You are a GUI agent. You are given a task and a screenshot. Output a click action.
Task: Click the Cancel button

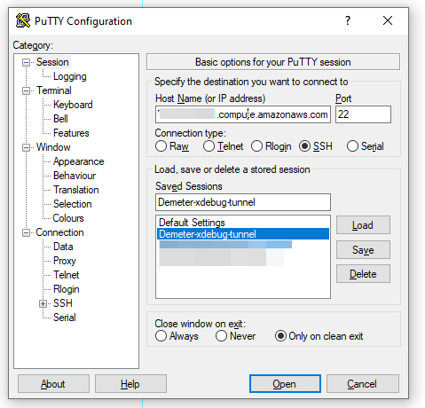click(363, 384)
